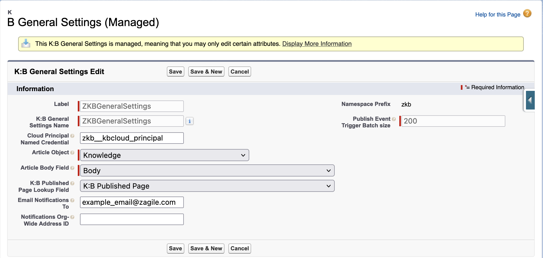Click help bubble next to Cloud Principal

[x=72, y=136]
